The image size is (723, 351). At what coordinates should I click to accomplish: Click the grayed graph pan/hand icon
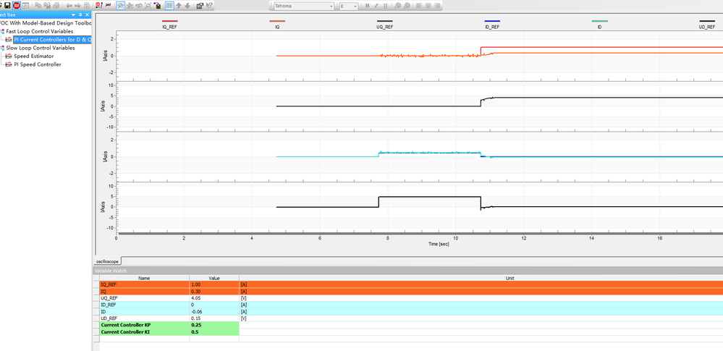pyautogui.click(x=139, y=6)
